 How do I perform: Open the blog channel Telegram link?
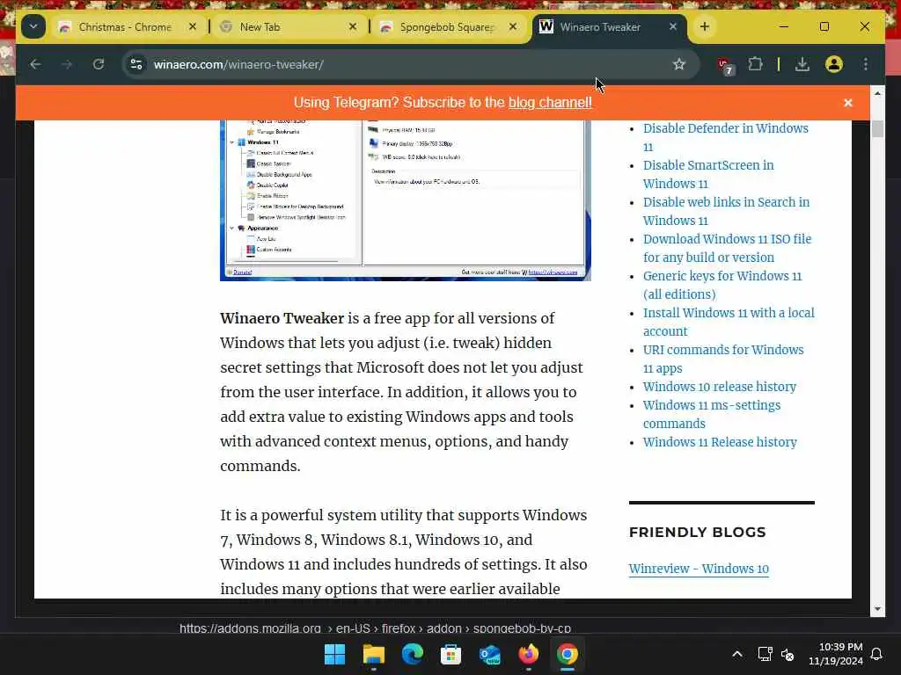coord(550,103)
